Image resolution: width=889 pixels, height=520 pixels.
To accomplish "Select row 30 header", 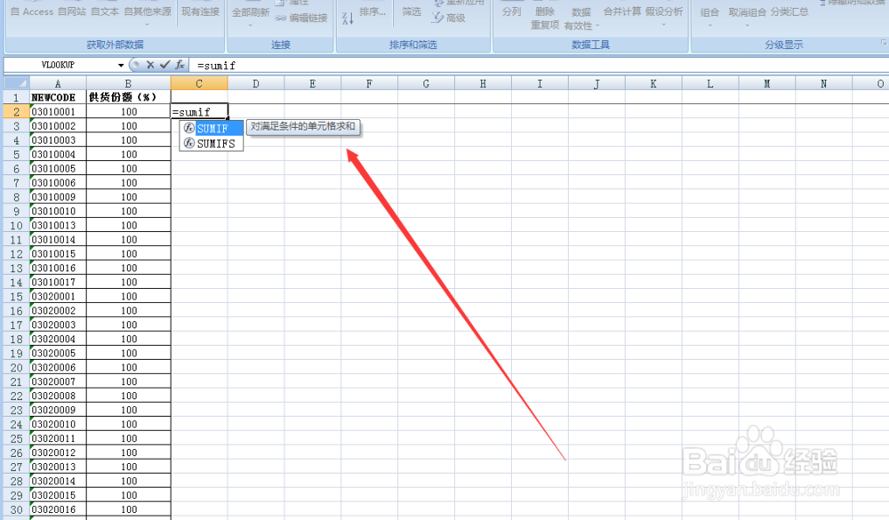I will coord(16,509).
